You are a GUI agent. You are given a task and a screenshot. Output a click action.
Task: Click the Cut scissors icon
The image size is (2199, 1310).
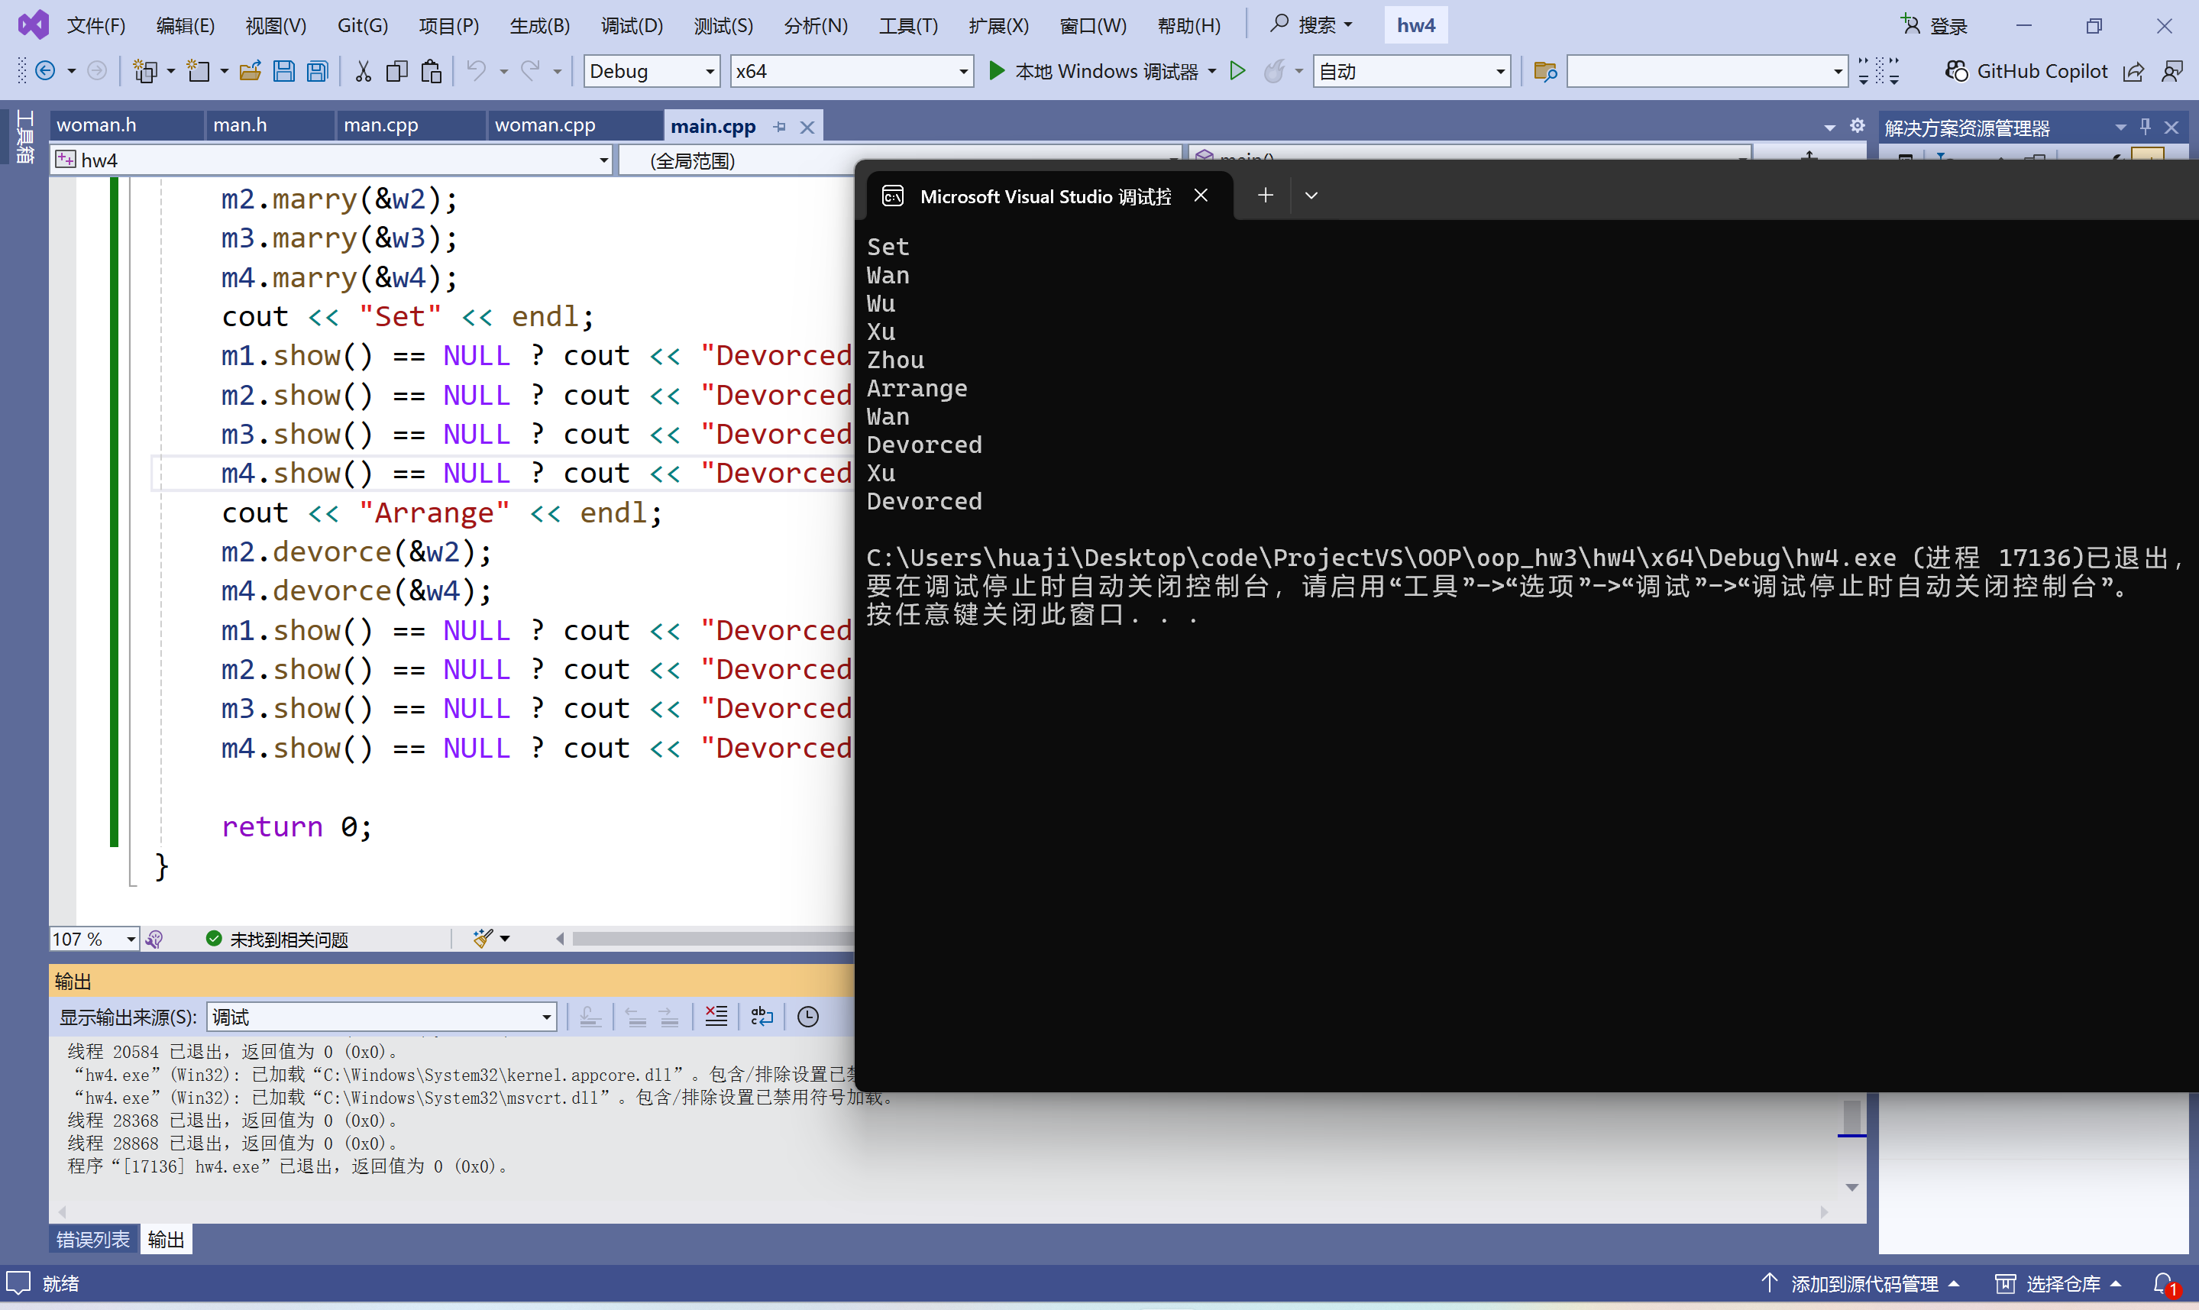coord(363,72)
